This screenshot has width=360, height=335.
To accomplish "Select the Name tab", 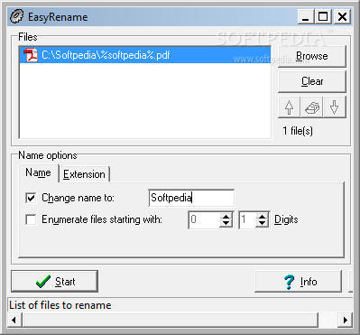I will (x=38, y=172).
